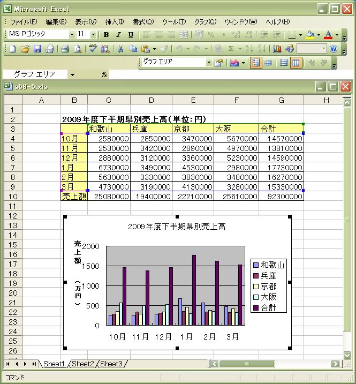Screen dimensions: 356x384
Task: Toggle Bold formatting
Action: [106, 34]
